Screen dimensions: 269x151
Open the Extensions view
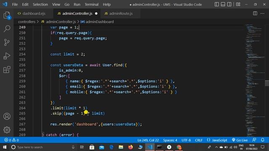tap(7, 70)
